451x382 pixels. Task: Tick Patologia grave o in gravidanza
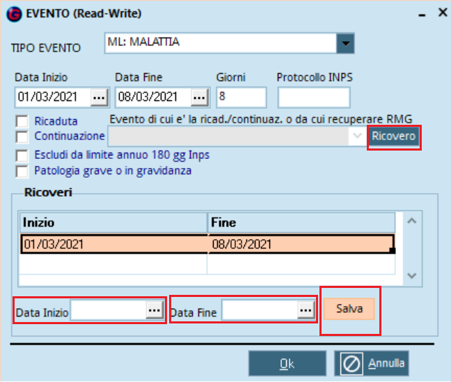tap(22, 171)
